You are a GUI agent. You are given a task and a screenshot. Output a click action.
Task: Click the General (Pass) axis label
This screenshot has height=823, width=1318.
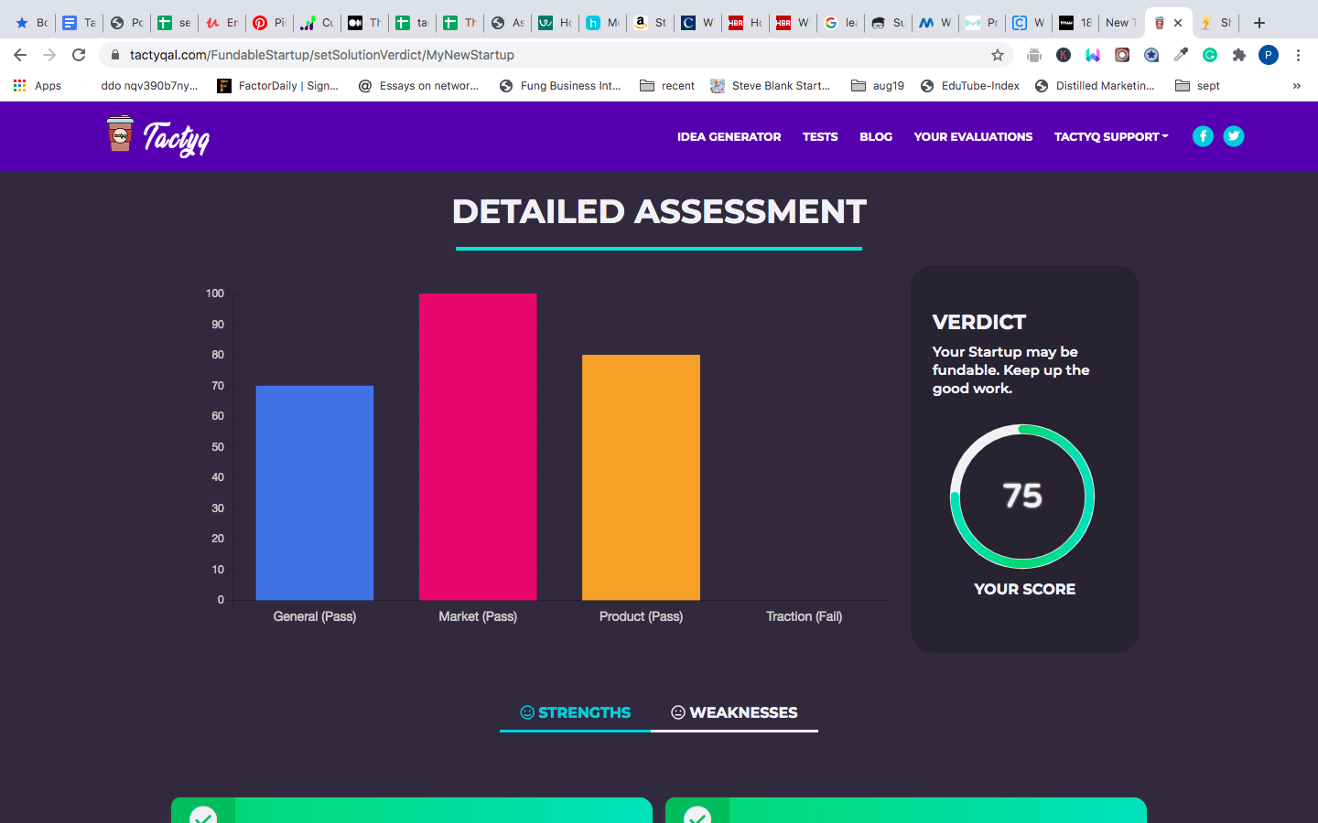315,616
